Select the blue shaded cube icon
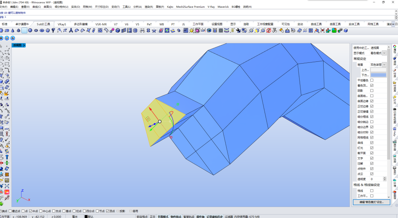The image size is (398, 218). tap(118, 31)
